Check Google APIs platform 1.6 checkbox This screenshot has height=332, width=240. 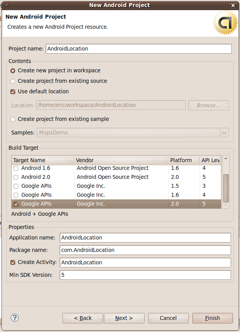(x=16, y=195)
